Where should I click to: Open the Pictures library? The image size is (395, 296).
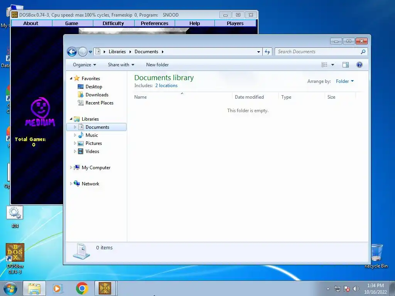(x=94, y=143)
